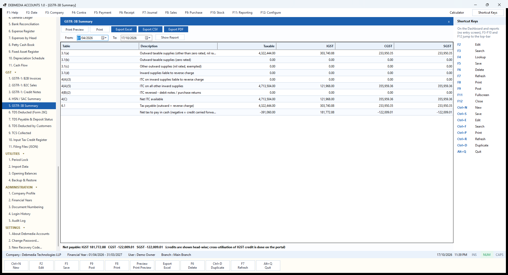This screenshot has height=275, width=508.
Task: Open Filing Files (JSON) in the sidebar
Action: coord(23,147)
